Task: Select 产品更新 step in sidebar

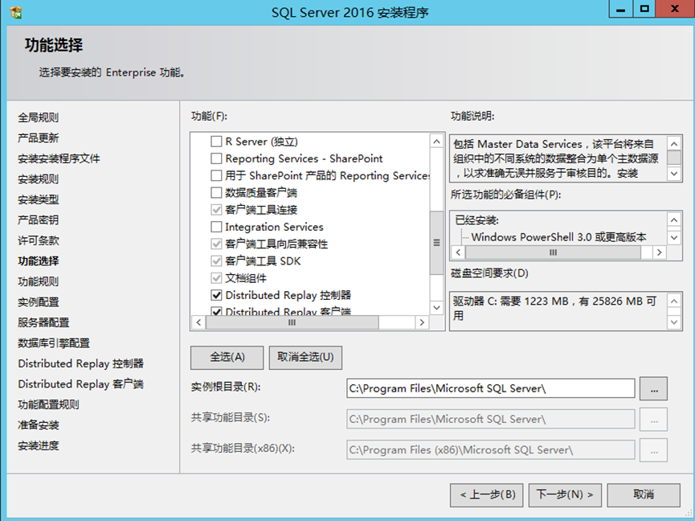Action: click(x=38, y=138)
